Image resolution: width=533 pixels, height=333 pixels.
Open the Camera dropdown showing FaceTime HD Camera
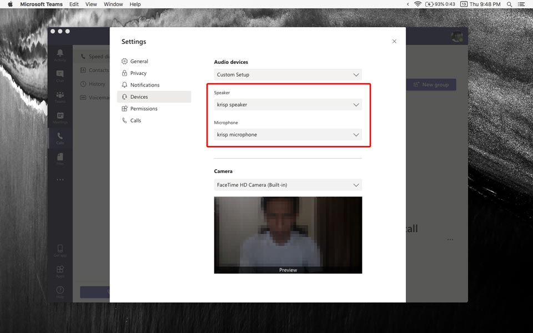point(288,185)
